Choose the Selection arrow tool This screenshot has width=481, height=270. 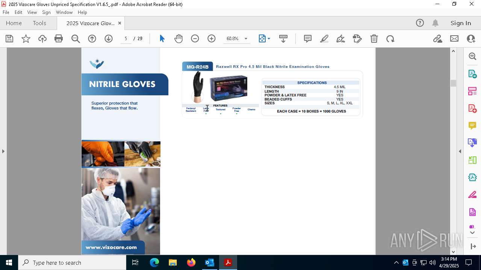click(162, 39)
